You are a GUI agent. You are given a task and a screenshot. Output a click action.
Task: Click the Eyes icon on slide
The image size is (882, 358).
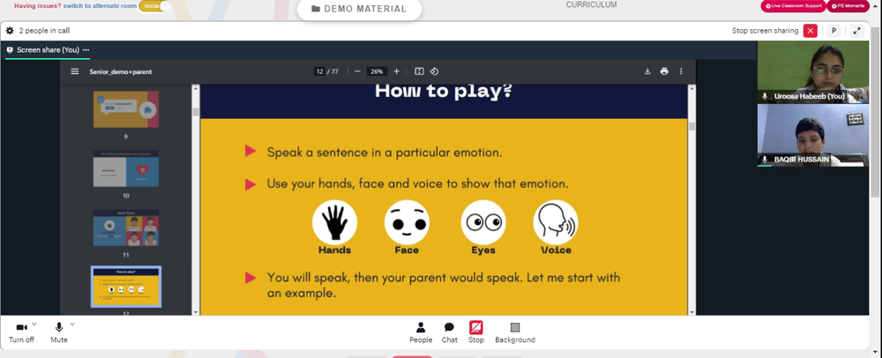(483, 222)
